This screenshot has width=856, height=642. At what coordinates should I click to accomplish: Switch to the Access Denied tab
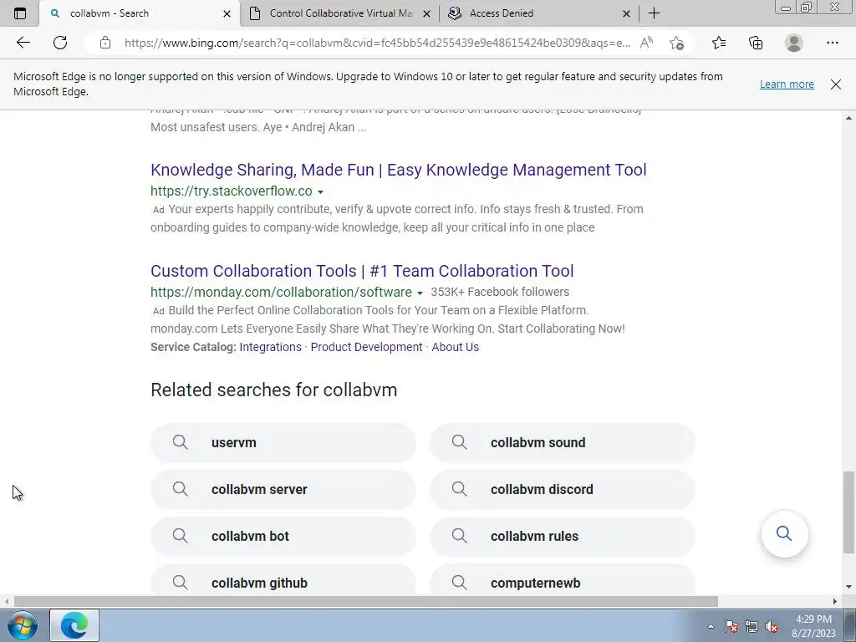tap(539, 13)
